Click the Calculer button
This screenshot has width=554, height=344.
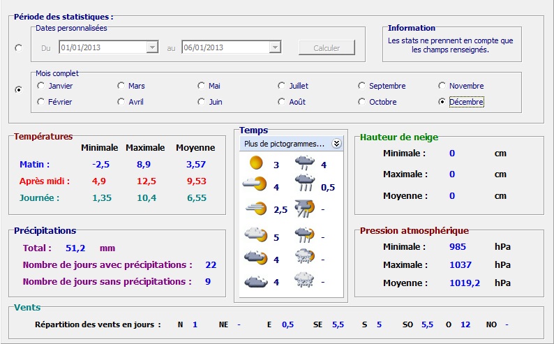(x=327, y=47)
